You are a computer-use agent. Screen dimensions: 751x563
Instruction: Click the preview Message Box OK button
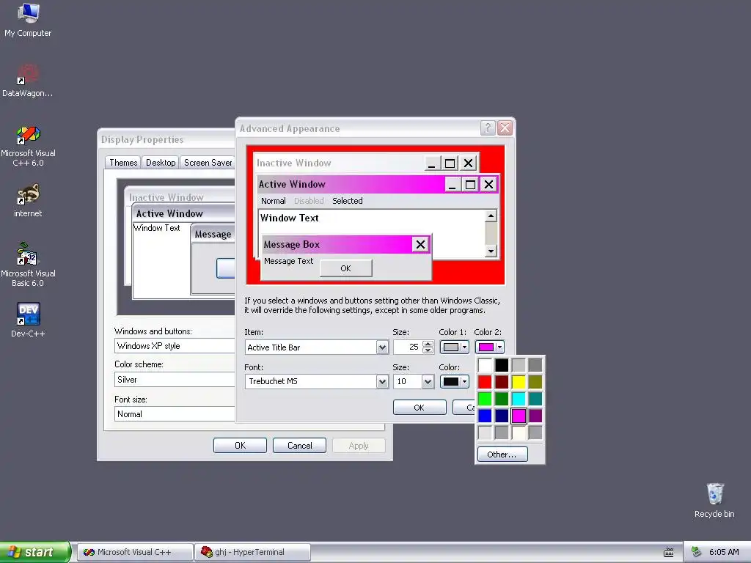pyautogui.click(x=346, y=268)
